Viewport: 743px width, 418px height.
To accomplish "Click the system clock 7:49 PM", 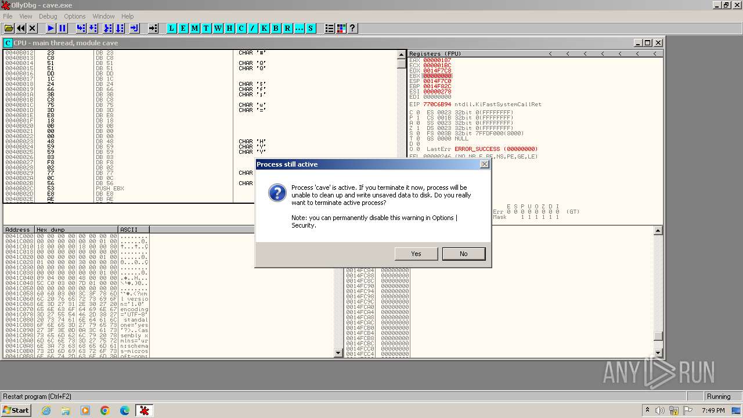I will coord(713,410).
